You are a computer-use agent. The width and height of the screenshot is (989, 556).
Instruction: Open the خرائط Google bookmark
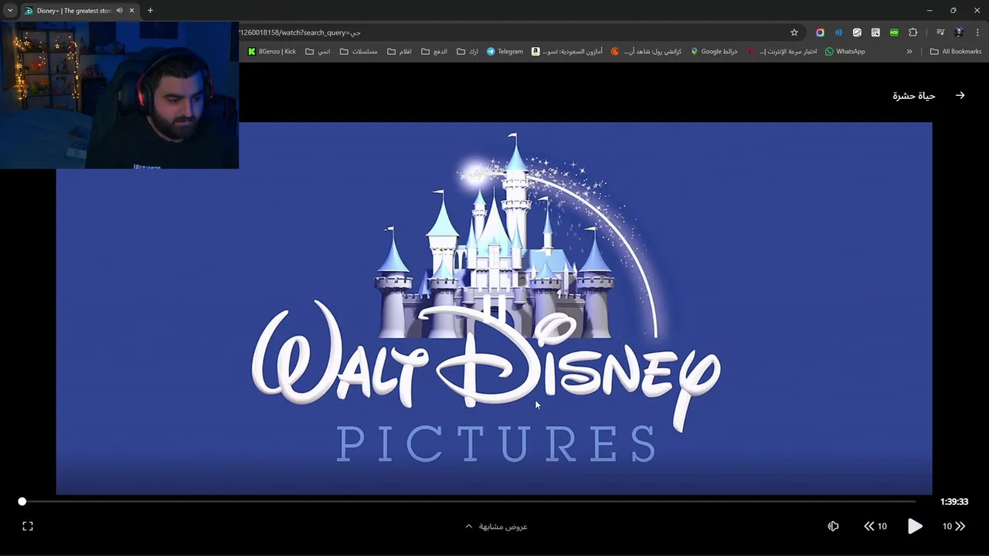click(714, 52)
